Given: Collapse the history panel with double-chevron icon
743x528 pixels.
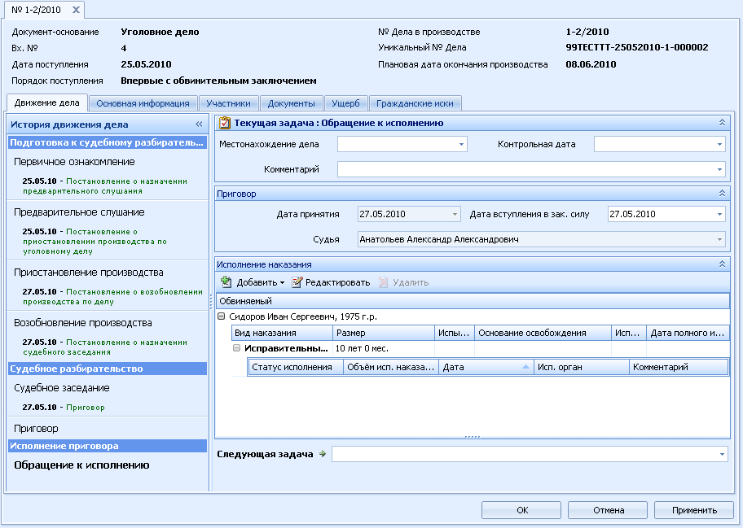Looking at the screenshot, I should click(199, 124).
